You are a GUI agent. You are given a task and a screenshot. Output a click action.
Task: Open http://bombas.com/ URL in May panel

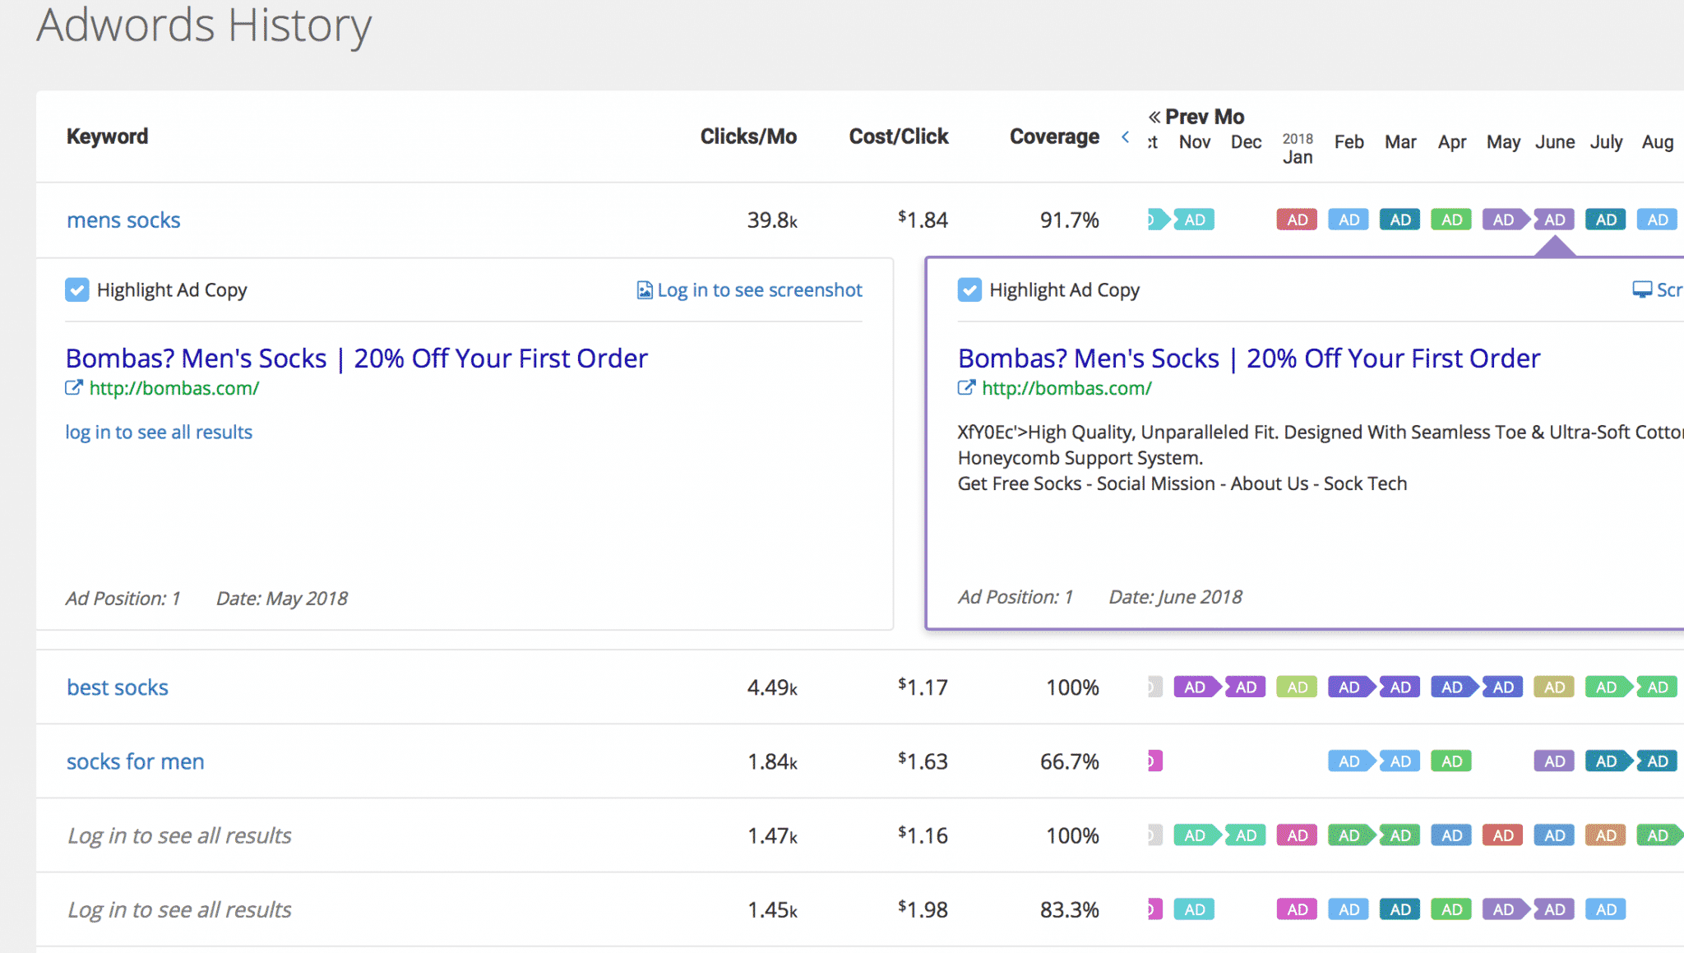[x=174, y=388]
